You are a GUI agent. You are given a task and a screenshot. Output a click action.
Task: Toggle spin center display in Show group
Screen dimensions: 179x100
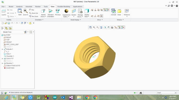tap(108, 10)
